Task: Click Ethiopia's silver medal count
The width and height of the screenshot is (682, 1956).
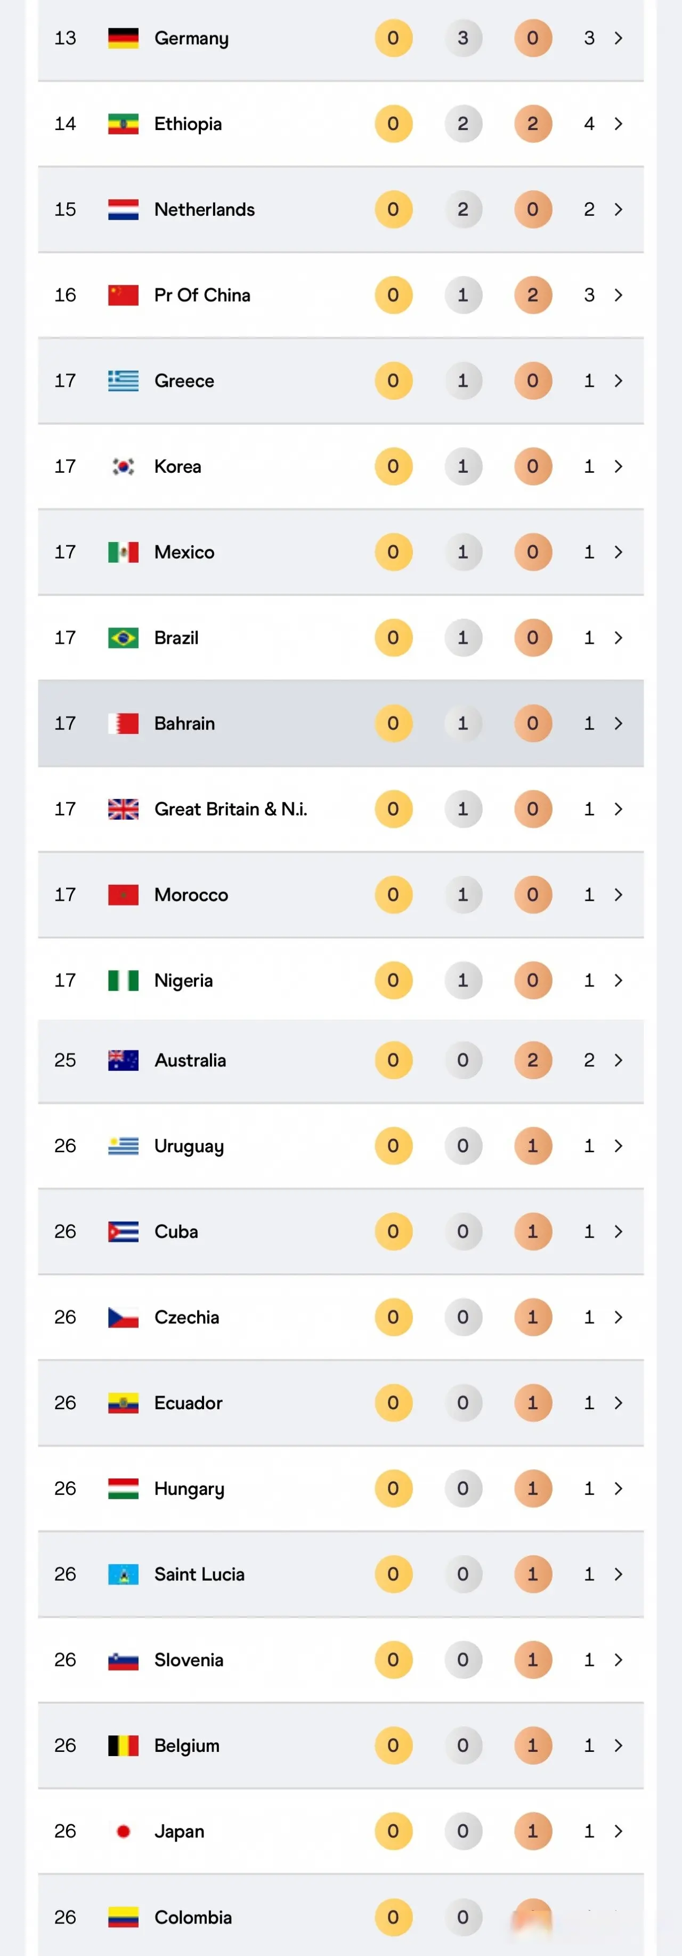Action: pos(462,124)
